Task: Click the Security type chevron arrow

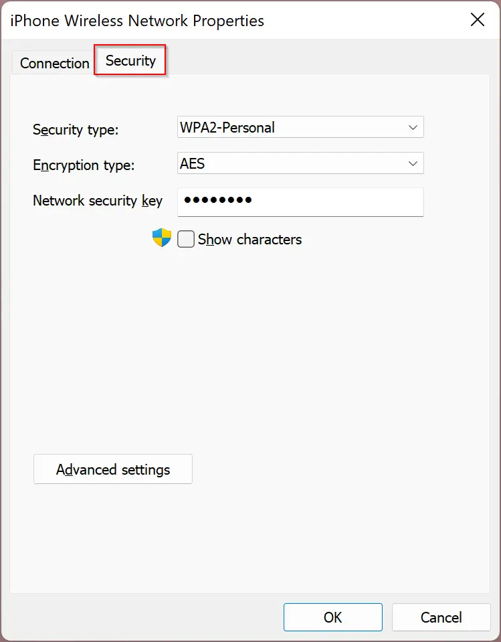Action: 413,127
